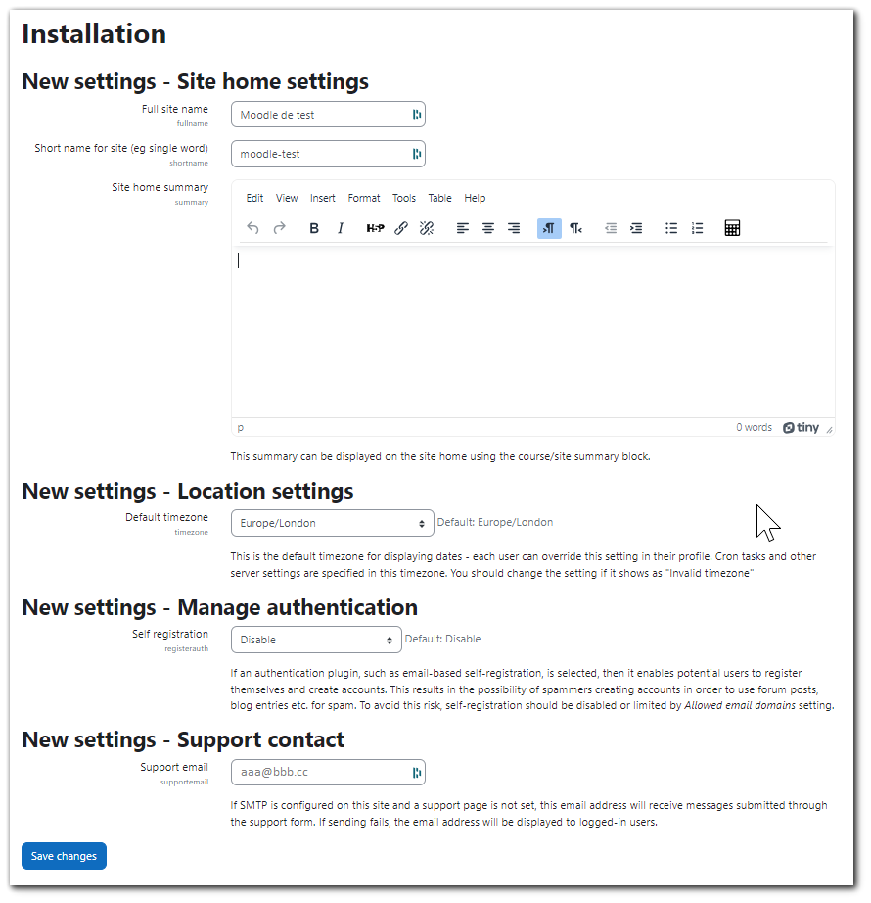Click inside the Site home summary text area
Viewport: 871px width, 903px height.
coord(532,331)
